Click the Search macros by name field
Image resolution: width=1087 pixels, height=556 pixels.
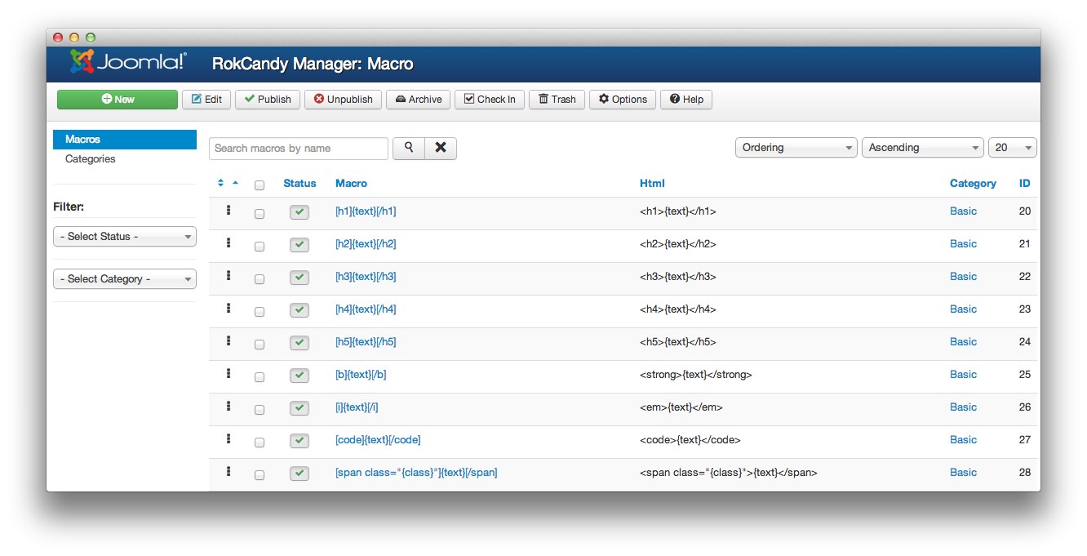point(299,149)
